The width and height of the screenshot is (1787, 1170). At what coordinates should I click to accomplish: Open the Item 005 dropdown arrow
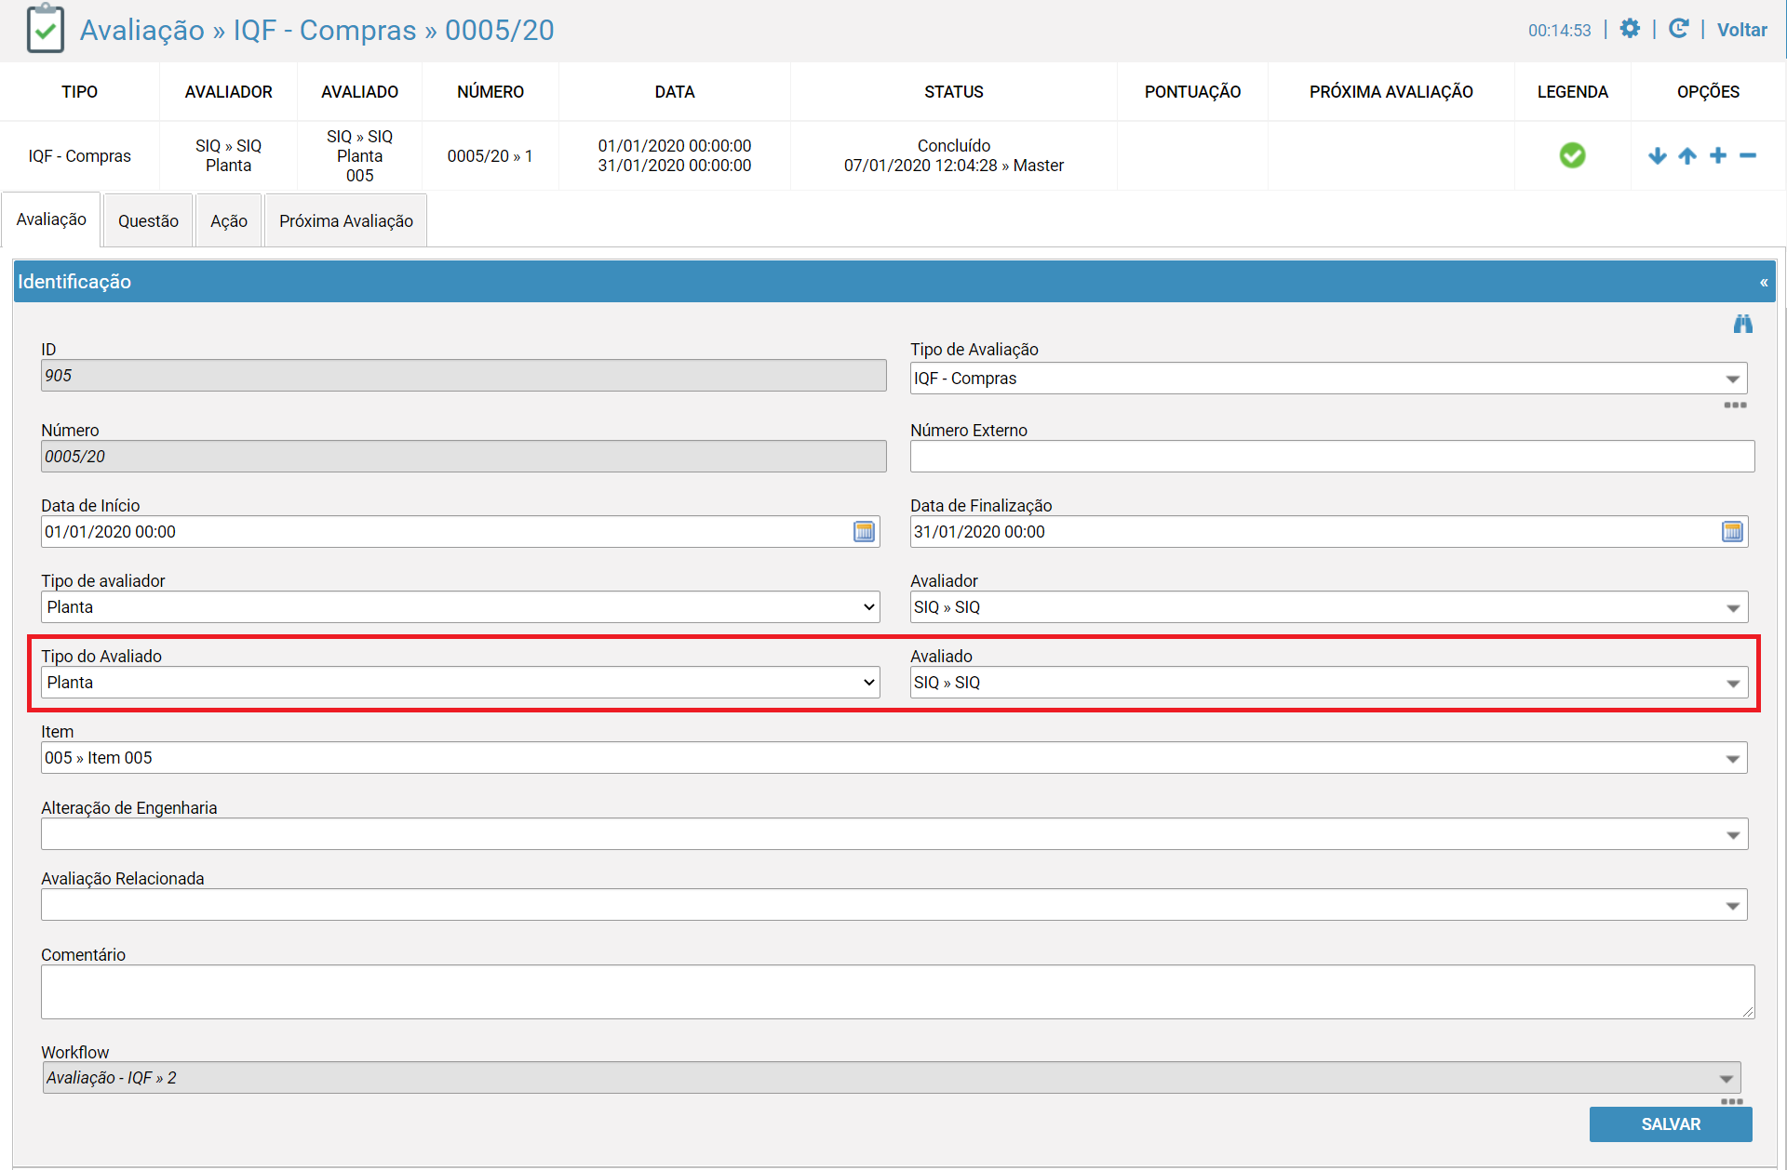point(1732,758)
